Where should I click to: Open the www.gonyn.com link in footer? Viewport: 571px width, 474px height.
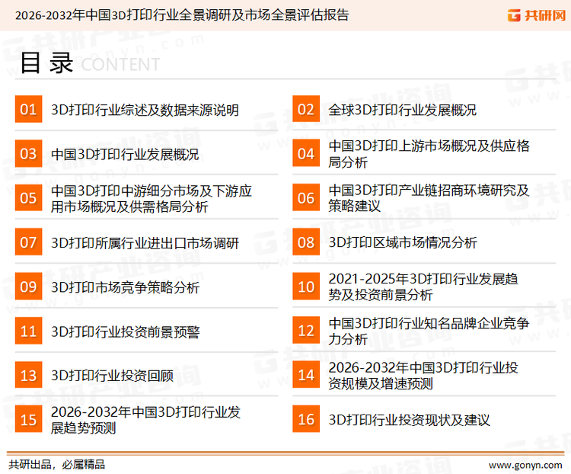click(525, 466)
